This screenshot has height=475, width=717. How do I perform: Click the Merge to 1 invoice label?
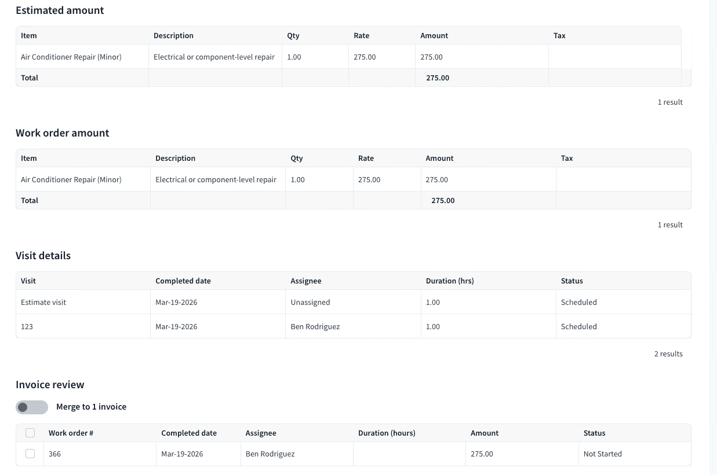pyautogui.click(x=91, y=407)
